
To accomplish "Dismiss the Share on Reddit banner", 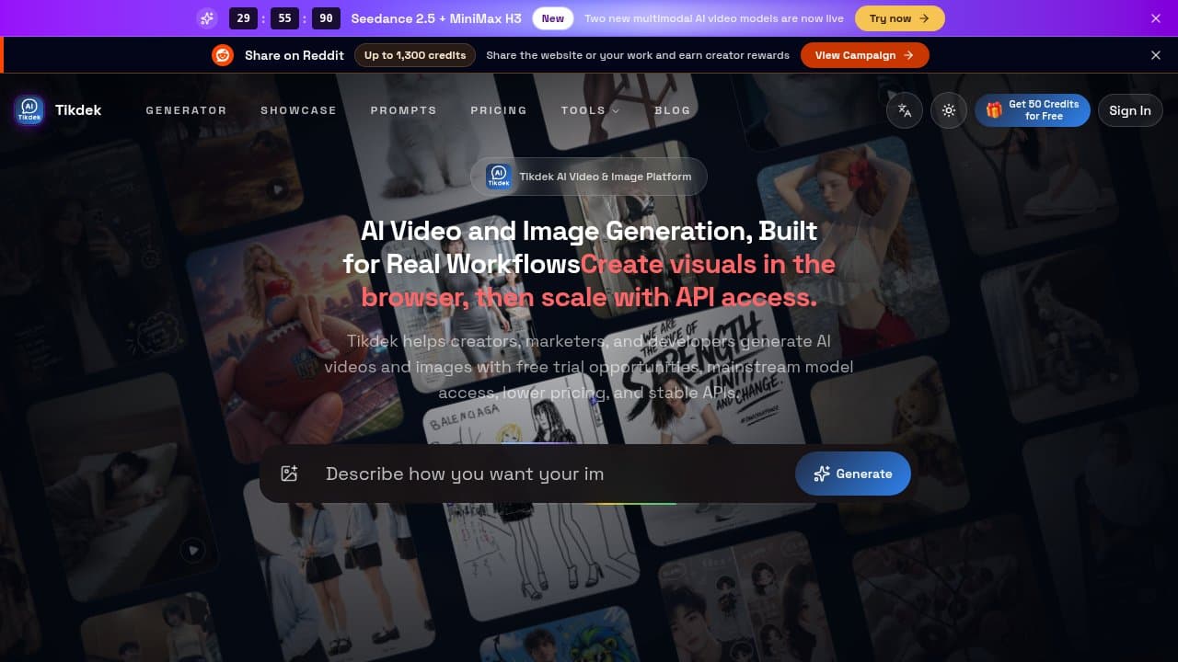I will click(1156, 55).
